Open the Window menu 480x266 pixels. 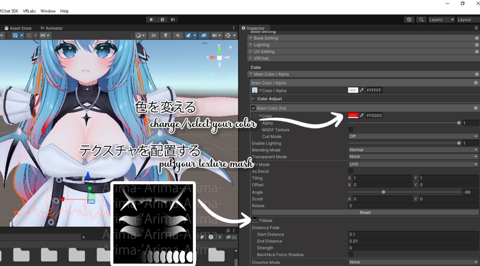click(x=48, y=11)
